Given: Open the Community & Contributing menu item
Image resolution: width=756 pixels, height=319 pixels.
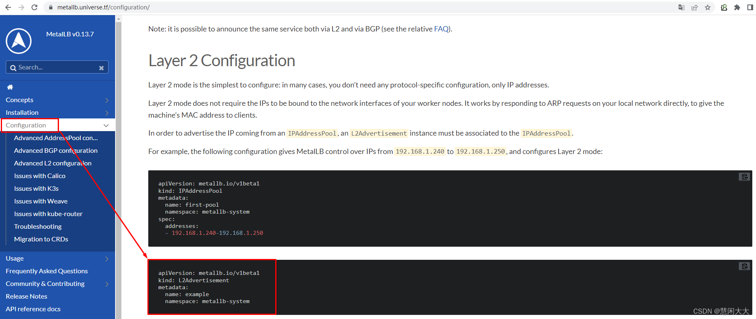Looking at the screenshot, I should pyautogui.click(x=45, y=284).
